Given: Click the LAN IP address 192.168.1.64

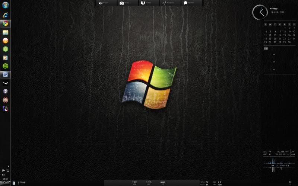Looking at the screenshot, I should (x=283, y=152).
